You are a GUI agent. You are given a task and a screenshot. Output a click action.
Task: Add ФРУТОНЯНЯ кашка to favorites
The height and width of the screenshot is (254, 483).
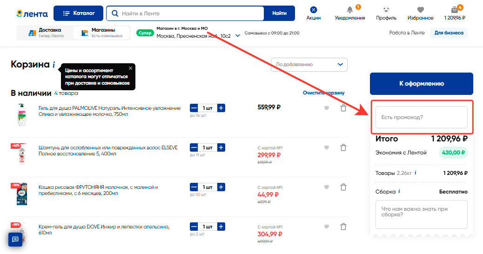pyautogui.click(x=327, y=187)
